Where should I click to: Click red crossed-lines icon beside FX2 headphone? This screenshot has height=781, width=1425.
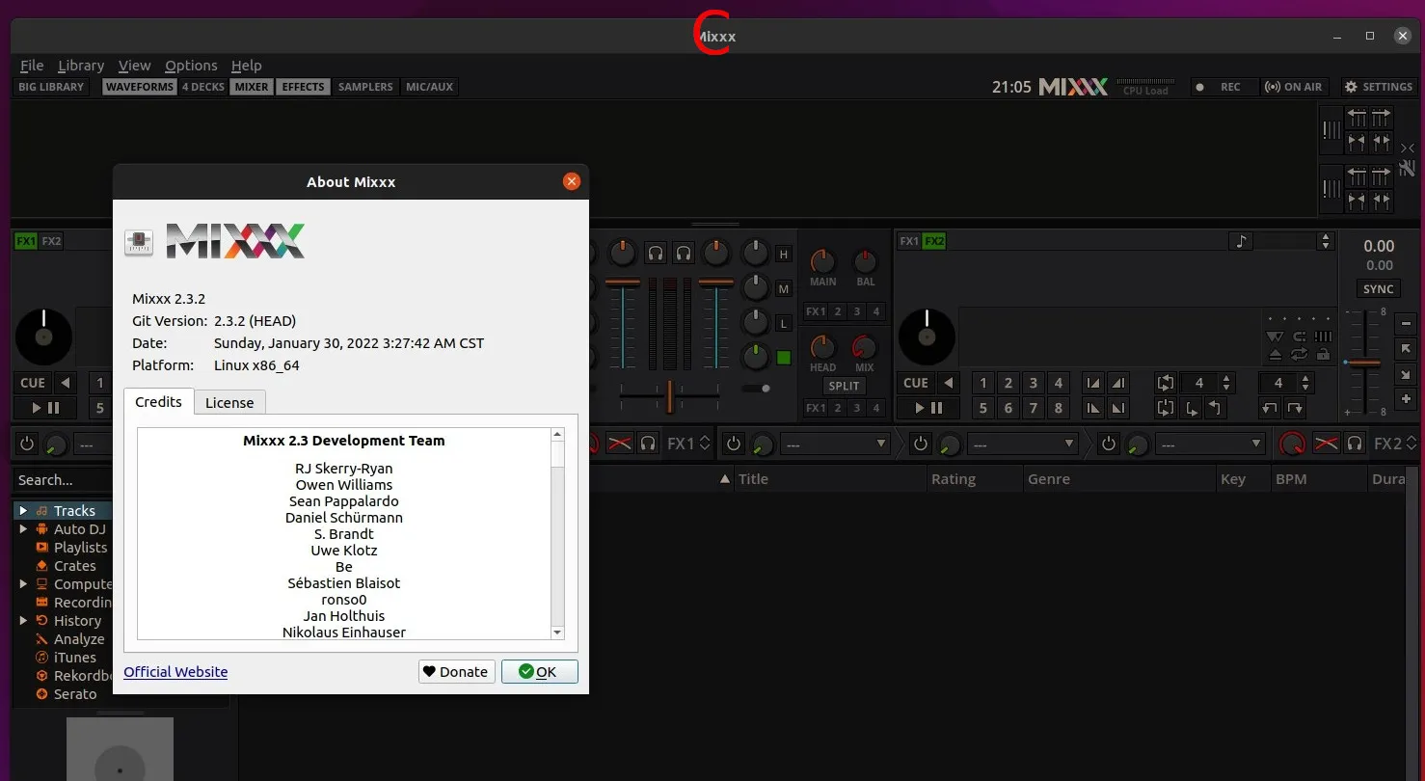(x=1327, y=444)
